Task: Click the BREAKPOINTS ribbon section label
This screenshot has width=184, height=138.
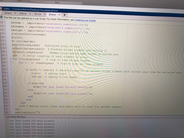Action: 24,1
